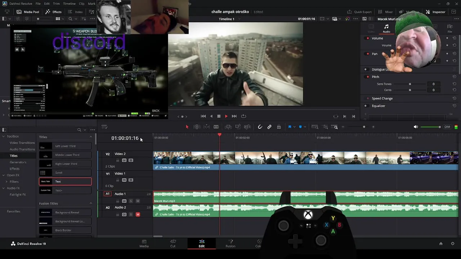Switch to the File inspector tab
Screen dimensions: 461x259
point(450,28)
